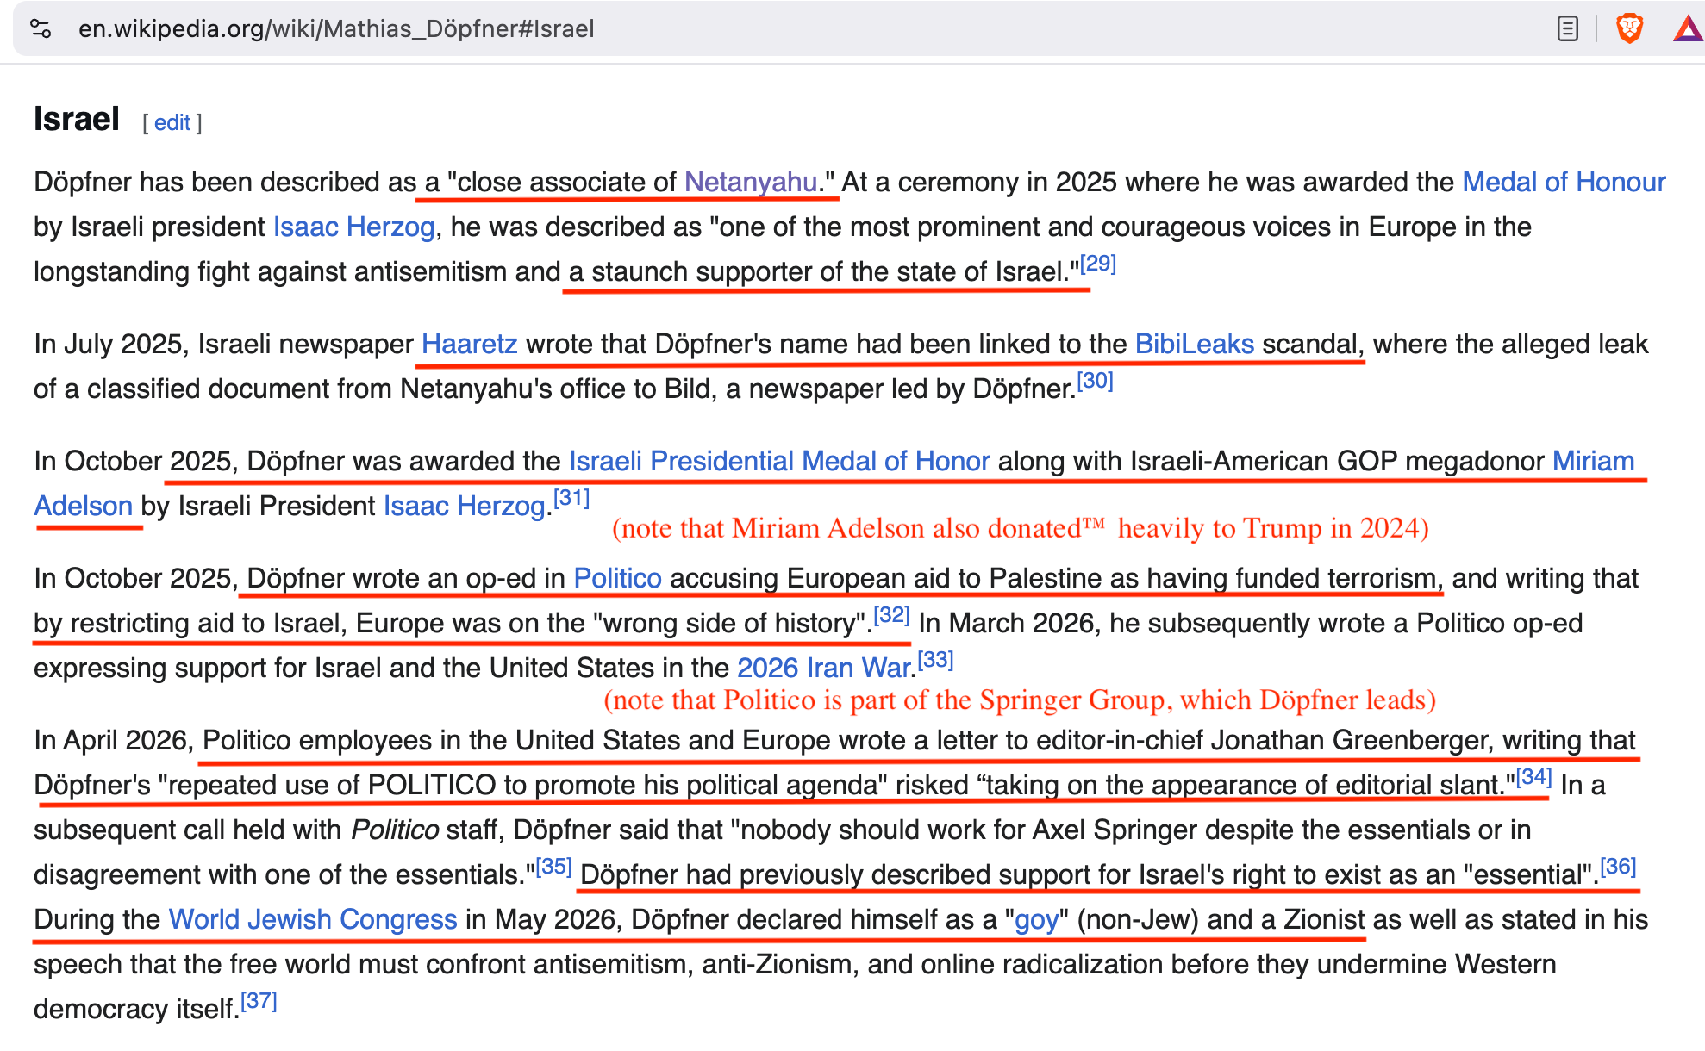Open the BibiLeaks link
The height and width of the screenshot is (1051, 1705).
coord(1194,344)
